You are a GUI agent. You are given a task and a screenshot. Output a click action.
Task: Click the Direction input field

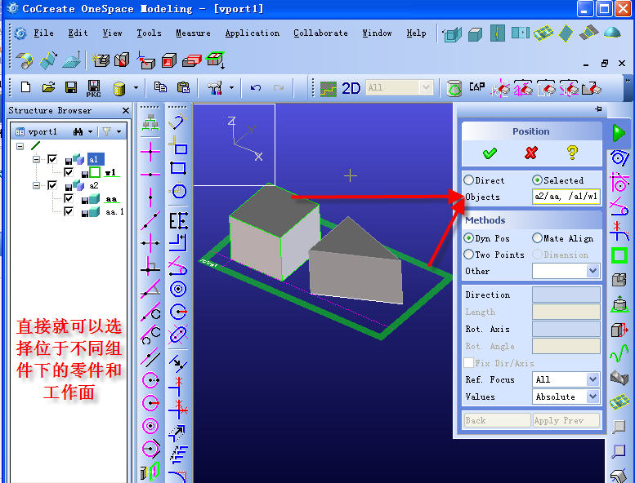coord(566,295)
